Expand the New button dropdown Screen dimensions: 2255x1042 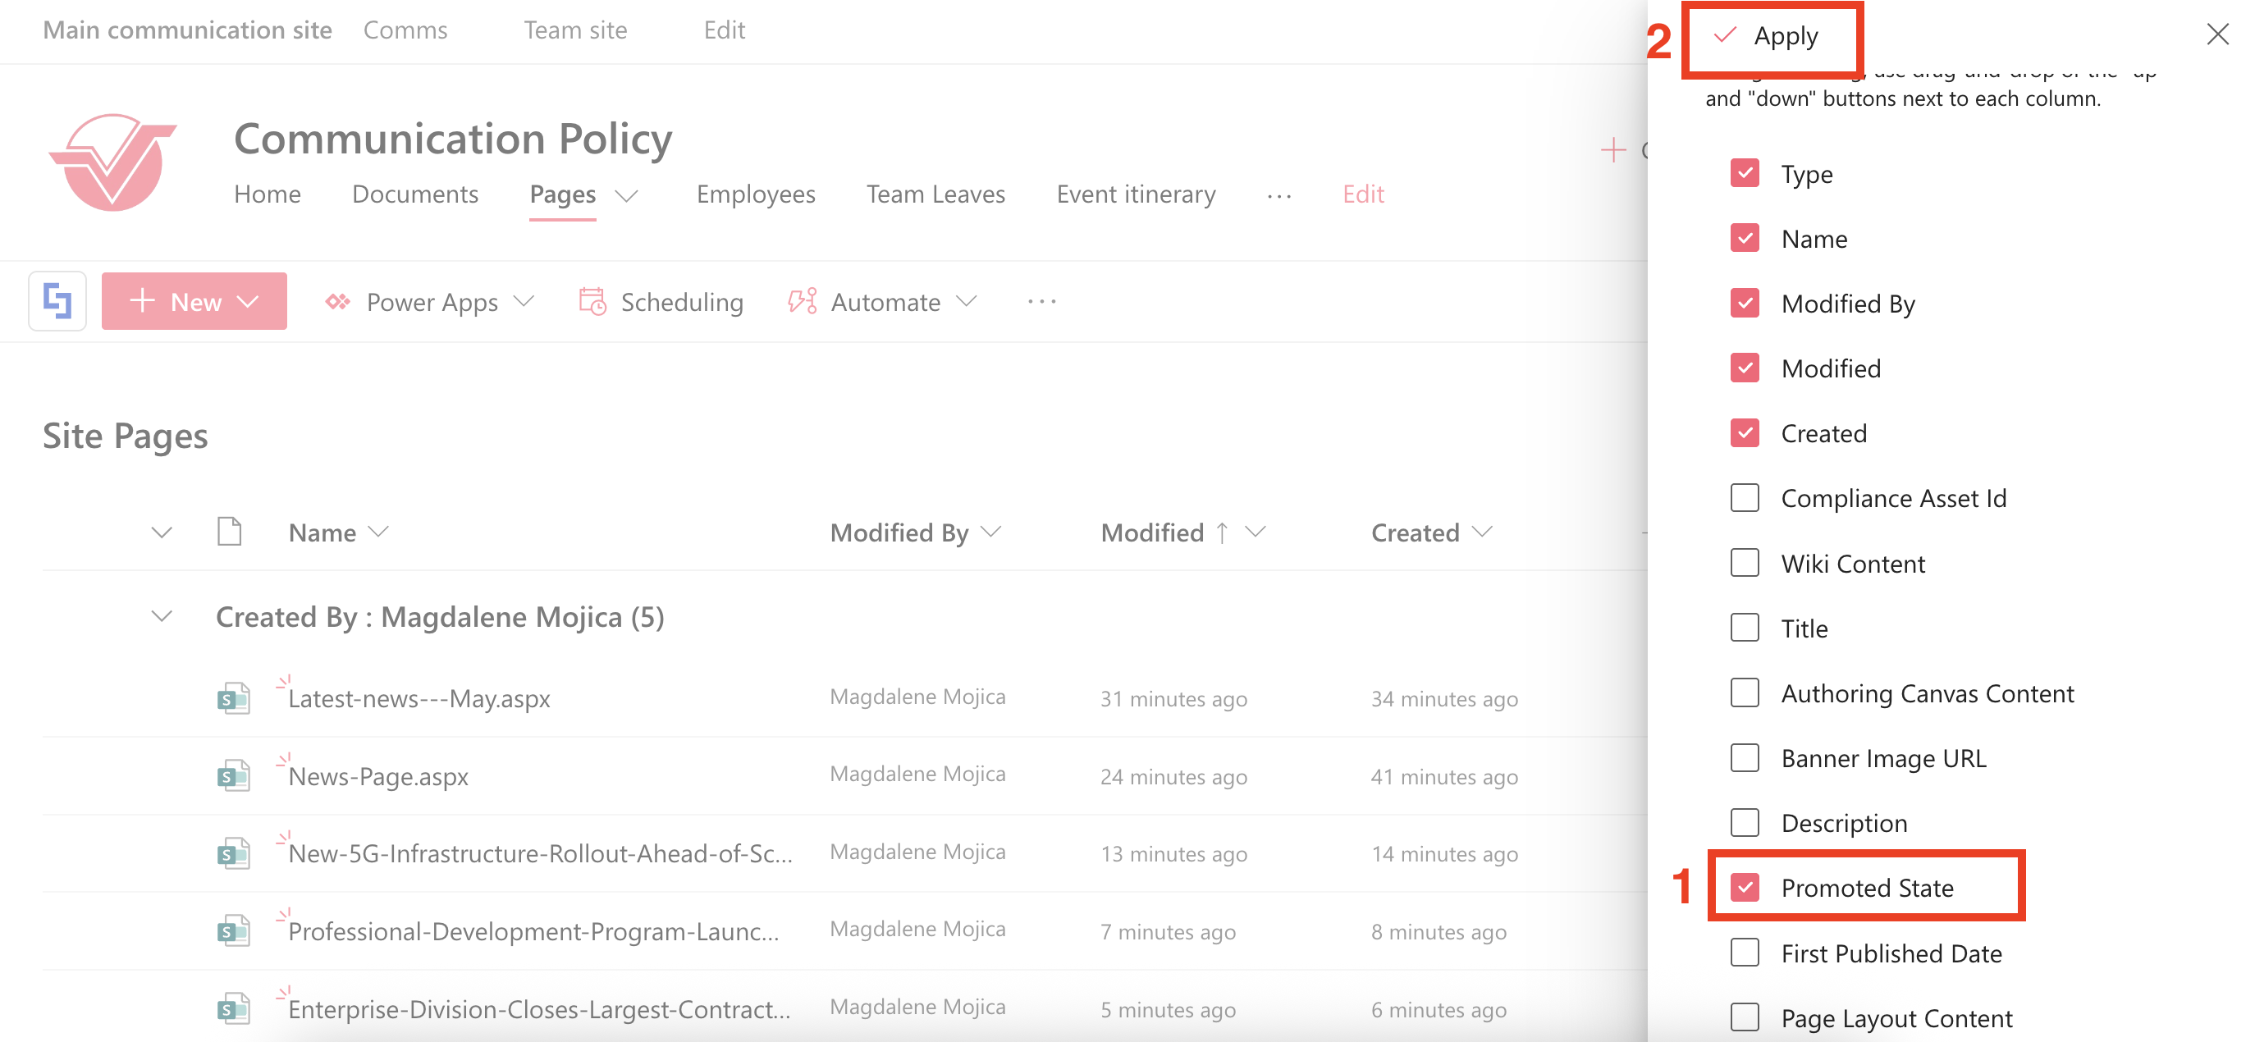249,302
